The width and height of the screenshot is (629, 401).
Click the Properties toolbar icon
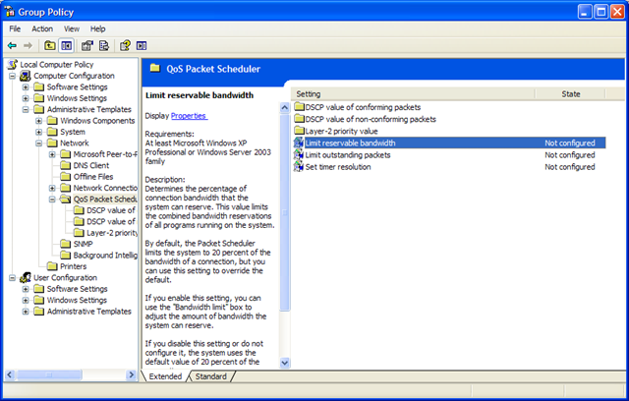pyautogui.click(x=87, y=45)
